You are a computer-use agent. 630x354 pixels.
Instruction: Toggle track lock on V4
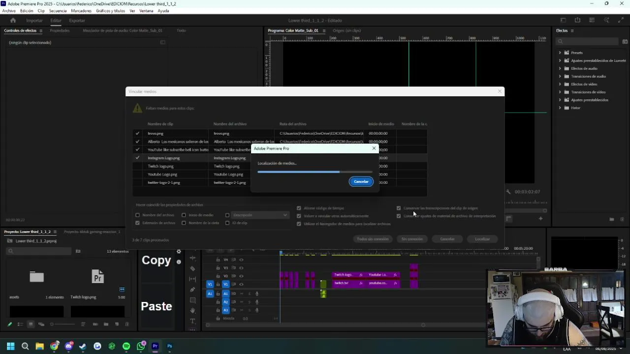(x=218, y=260)
